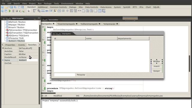
Task: Open the Environment menu
Action: pyautogui.click(x=67, y=3)
